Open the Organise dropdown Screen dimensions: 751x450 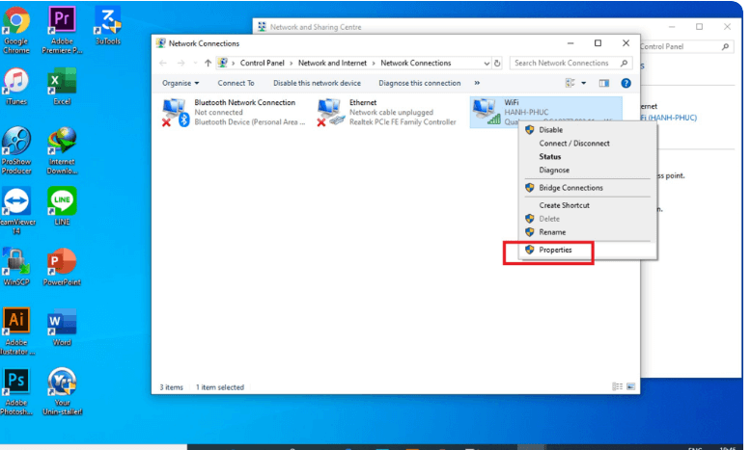[x=181, y=83]
